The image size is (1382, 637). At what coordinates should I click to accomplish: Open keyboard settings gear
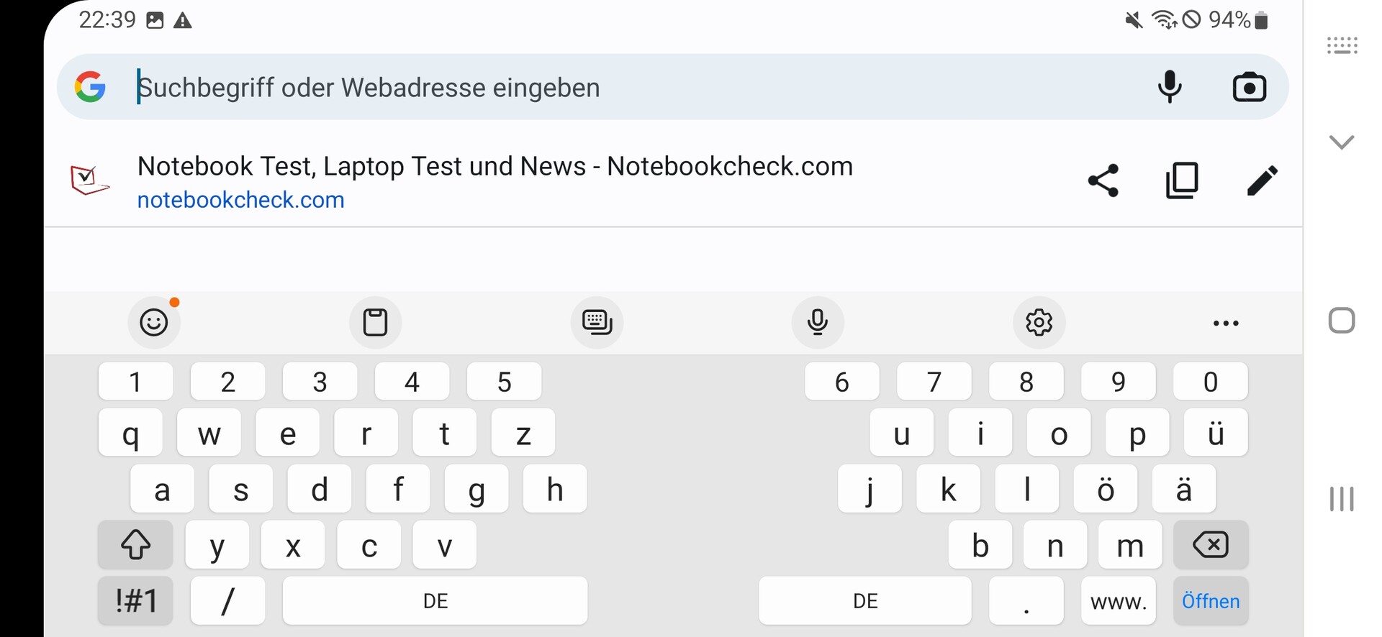(x=1039, y=322)
